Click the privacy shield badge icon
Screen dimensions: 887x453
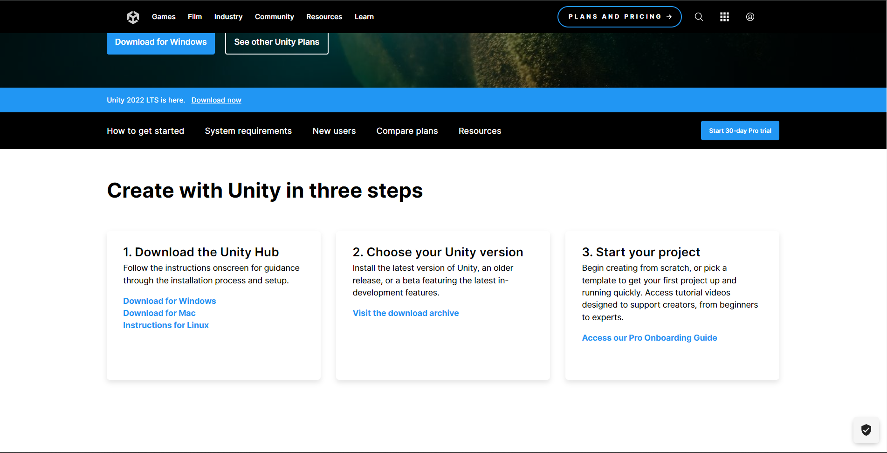866,430
